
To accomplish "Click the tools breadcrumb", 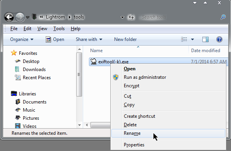I will click(x=79, y=17).
